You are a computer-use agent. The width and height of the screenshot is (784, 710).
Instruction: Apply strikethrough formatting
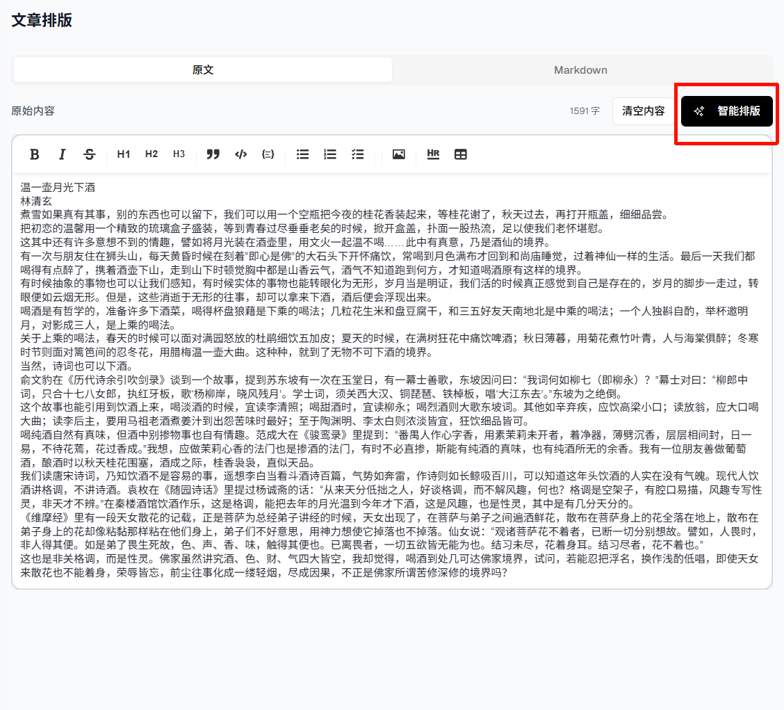click(x=90, y=154)
